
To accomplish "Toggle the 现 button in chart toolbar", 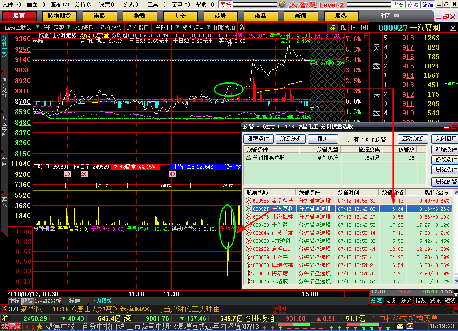I will coord(343,27).
